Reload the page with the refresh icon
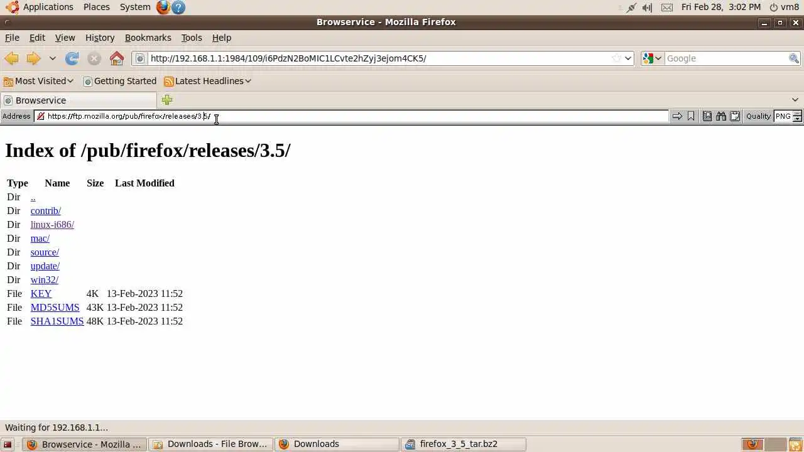 (x=72, y=58)
